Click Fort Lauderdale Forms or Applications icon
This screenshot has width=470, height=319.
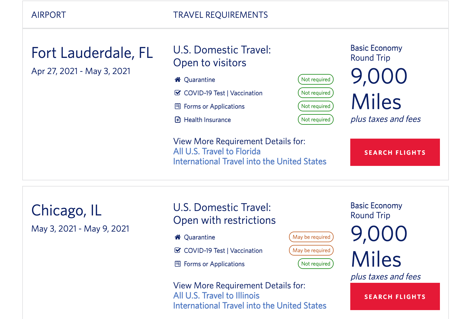(x=177, y=106)
